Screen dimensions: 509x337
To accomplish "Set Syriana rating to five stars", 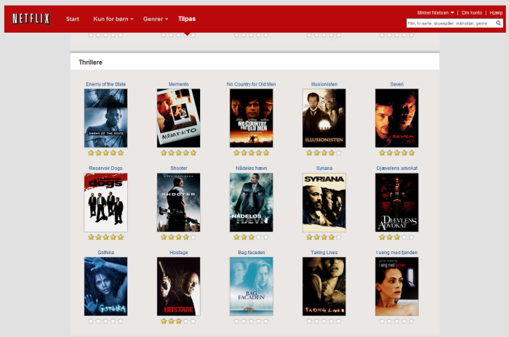I will click(x=339, y=237).
